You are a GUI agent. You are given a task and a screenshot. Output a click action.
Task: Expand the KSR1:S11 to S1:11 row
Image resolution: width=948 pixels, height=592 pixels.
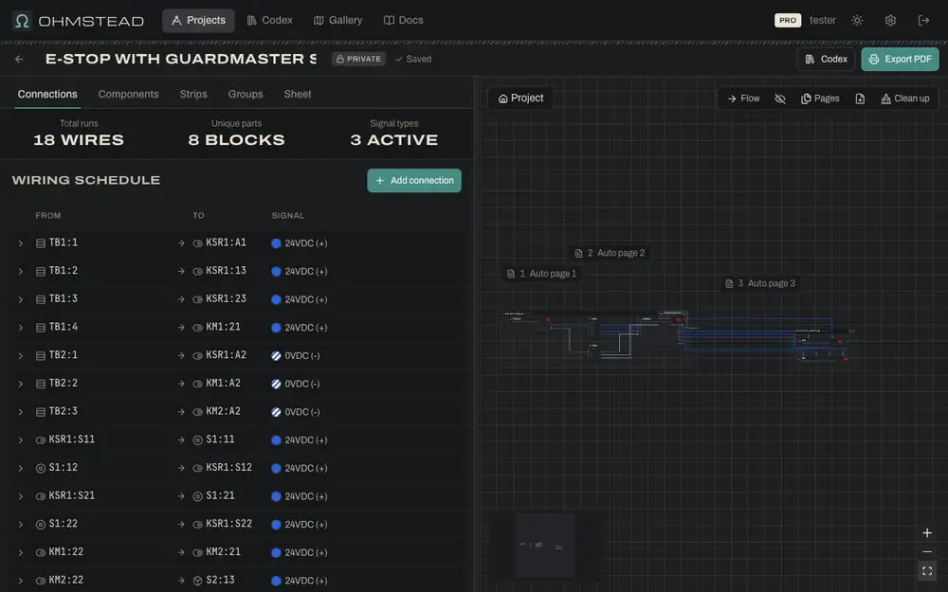(21, 440)
